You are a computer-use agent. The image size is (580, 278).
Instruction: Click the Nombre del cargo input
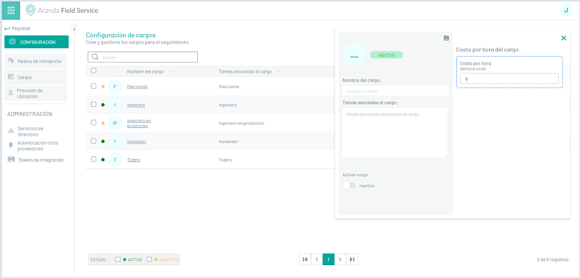pos(396,91)
